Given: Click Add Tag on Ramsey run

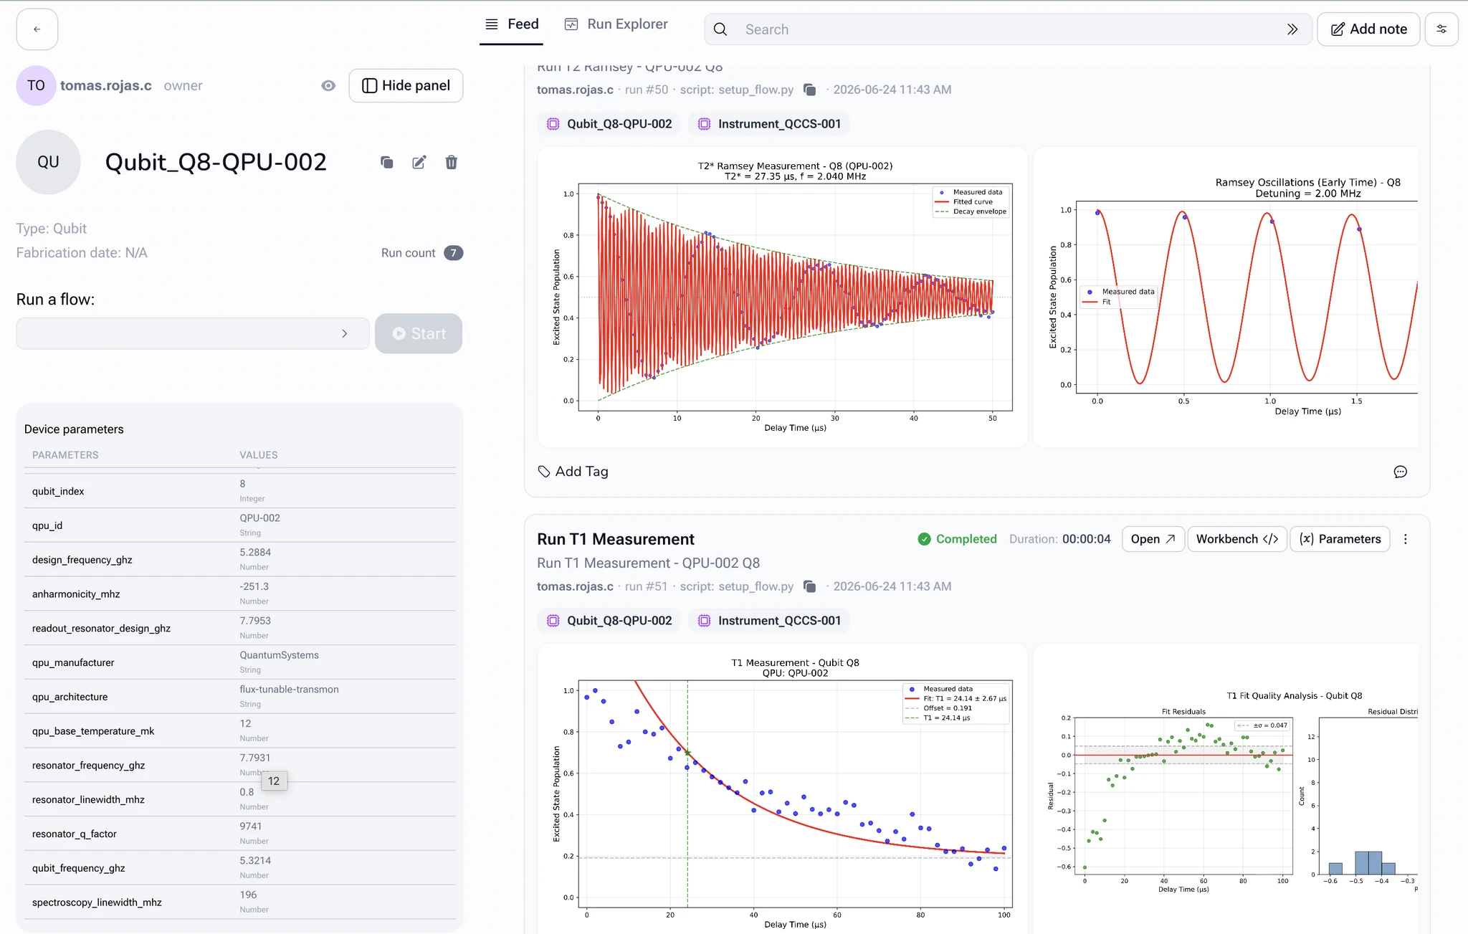Looking at the screenshot, I should (573, 472).
